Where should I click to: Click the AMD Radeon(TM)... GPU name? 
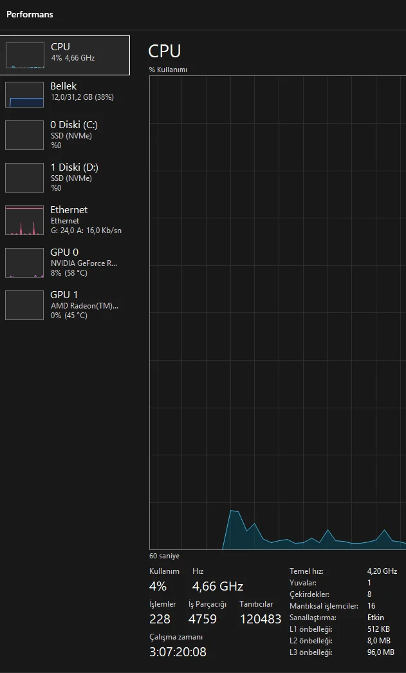click(x=84, y=306)
